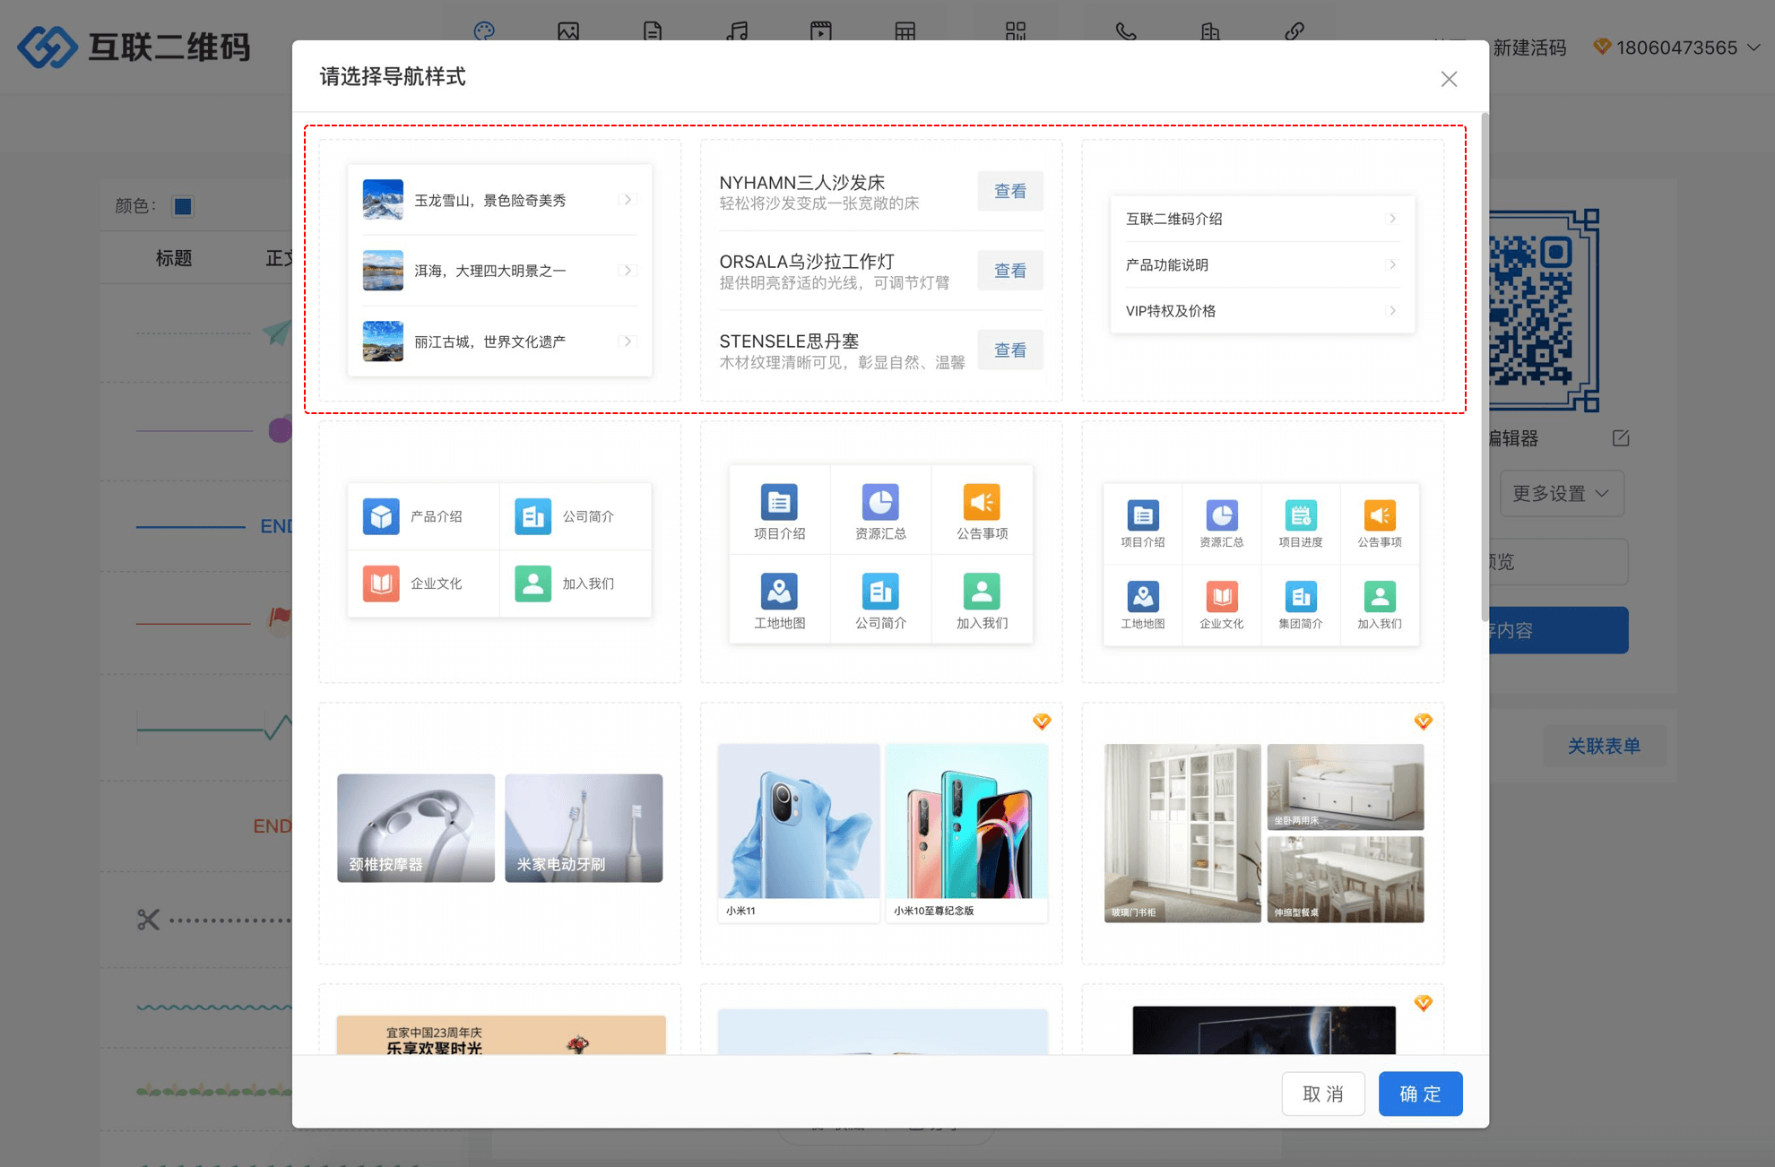
Task: Click the 企业文化 book icon in four-grid
Action: [381, 583]
